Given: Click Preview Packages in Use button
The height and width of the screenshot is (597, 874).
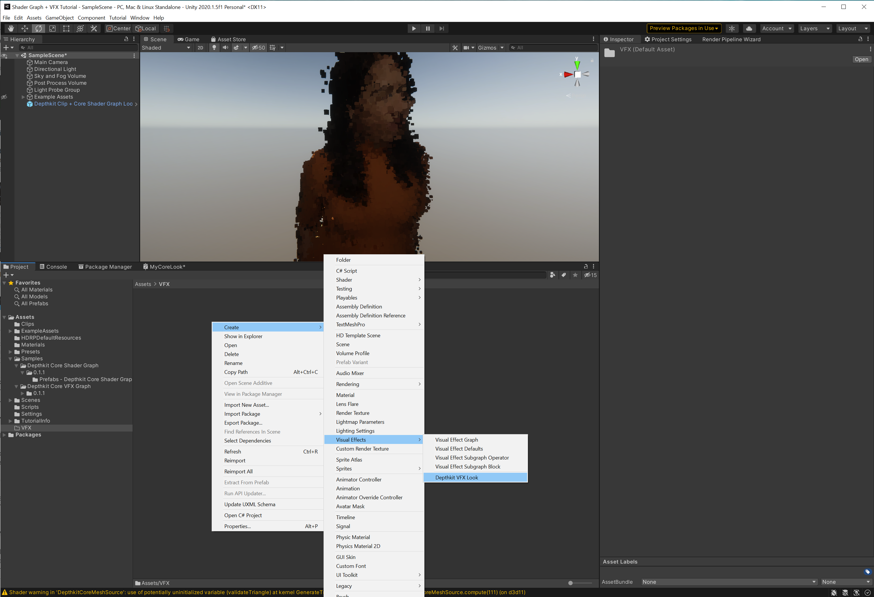Looking at the screenshot, I should 683,29.
